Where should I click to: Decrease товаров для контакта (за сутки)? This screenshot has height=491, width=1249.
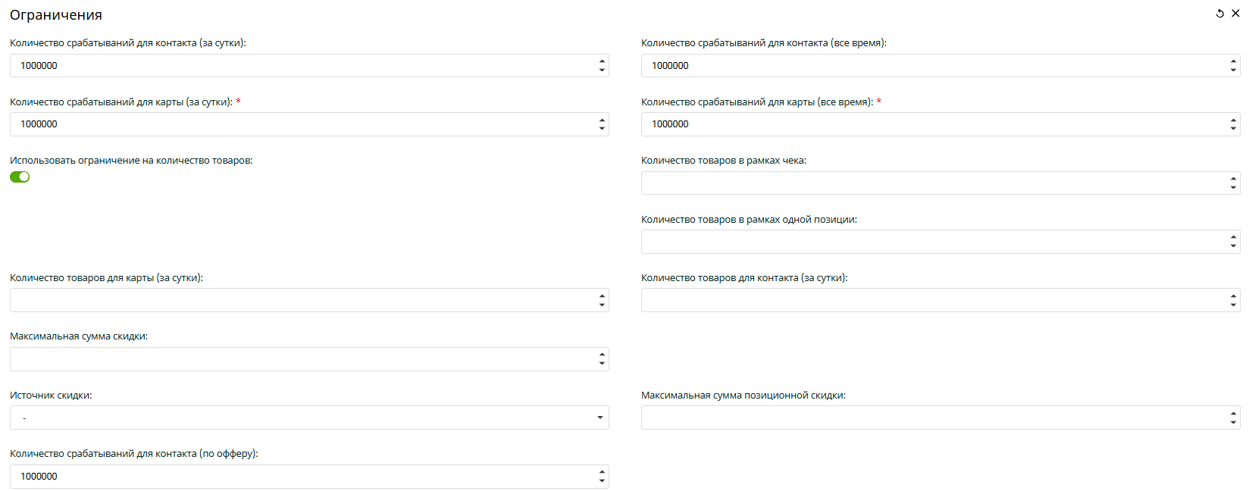point(1233,305)
